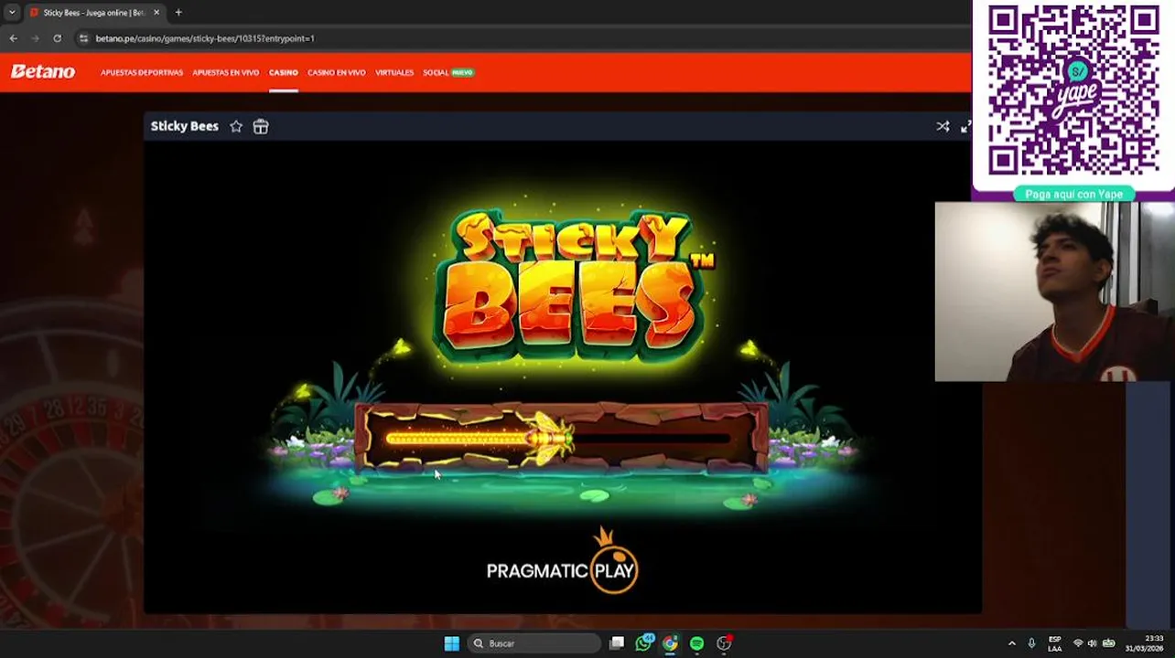1175x658 pixels.
Task: Reload the Betano page
Action: 57,38
